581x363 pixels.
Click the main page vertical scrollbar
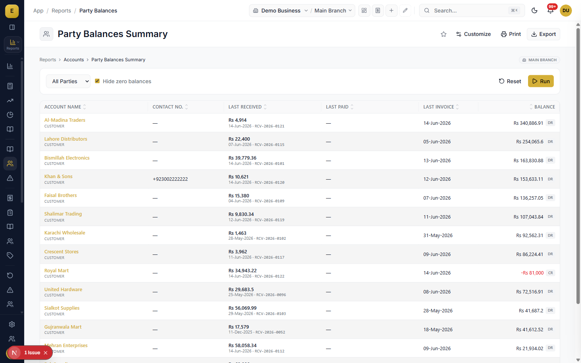(578, 166)
